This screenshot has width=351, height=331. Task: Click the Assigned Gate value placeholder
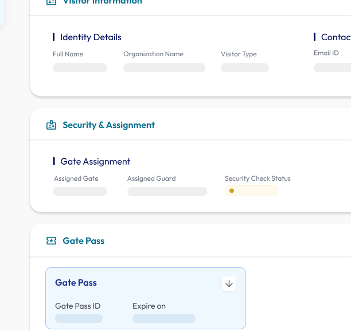click(x=80, y=192)
